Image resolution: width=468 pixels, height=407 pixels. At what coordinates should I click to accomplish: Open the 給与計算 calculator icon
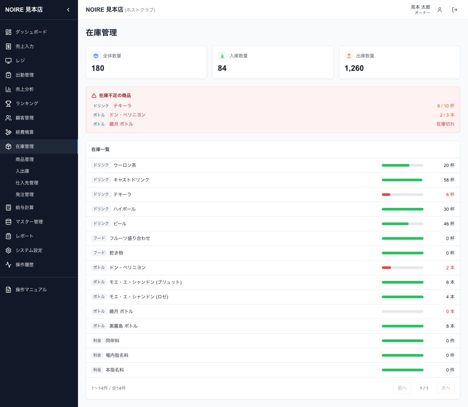[x=8, y=208]
